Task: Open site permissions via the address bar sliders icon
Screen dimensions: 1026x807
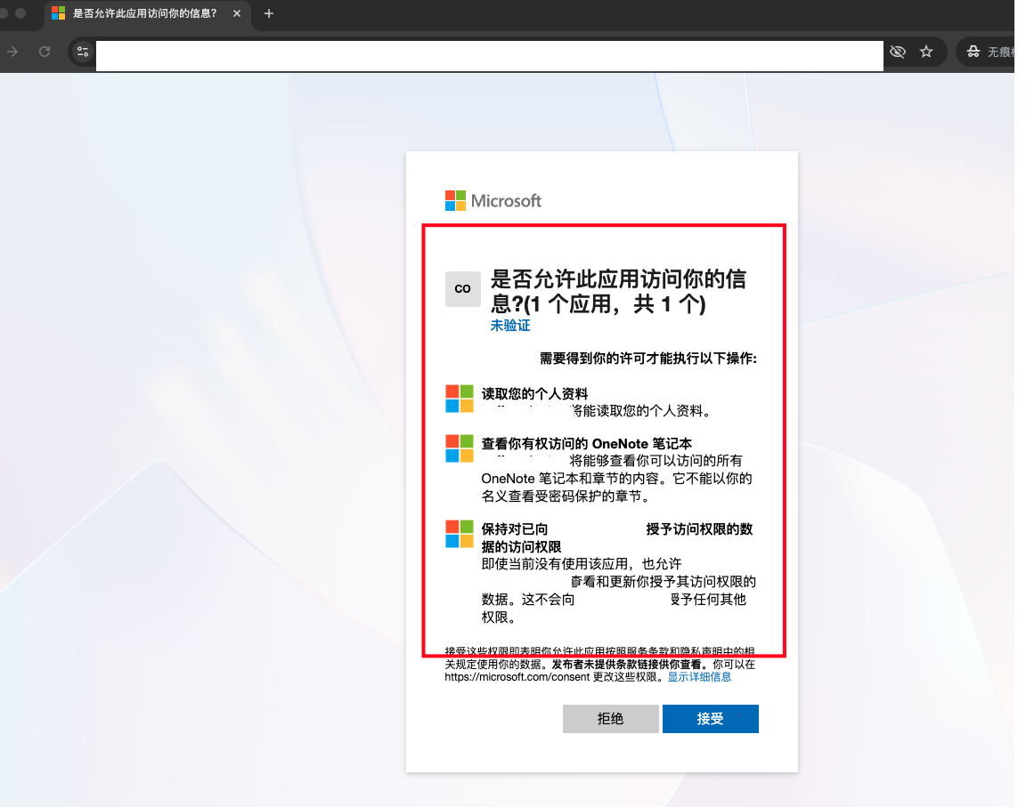Action: [x=81, y=52]
